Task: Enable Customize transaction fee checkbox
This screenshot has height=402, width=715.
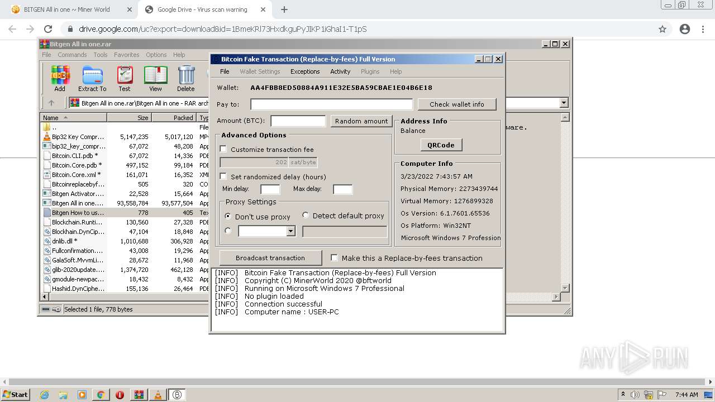Action: [223, 149]
